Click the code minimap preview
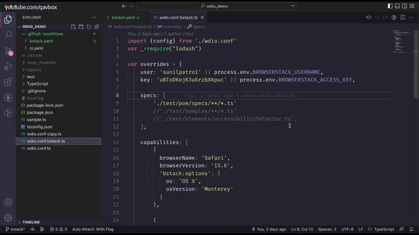419x235 pixels. pos(402,41)
